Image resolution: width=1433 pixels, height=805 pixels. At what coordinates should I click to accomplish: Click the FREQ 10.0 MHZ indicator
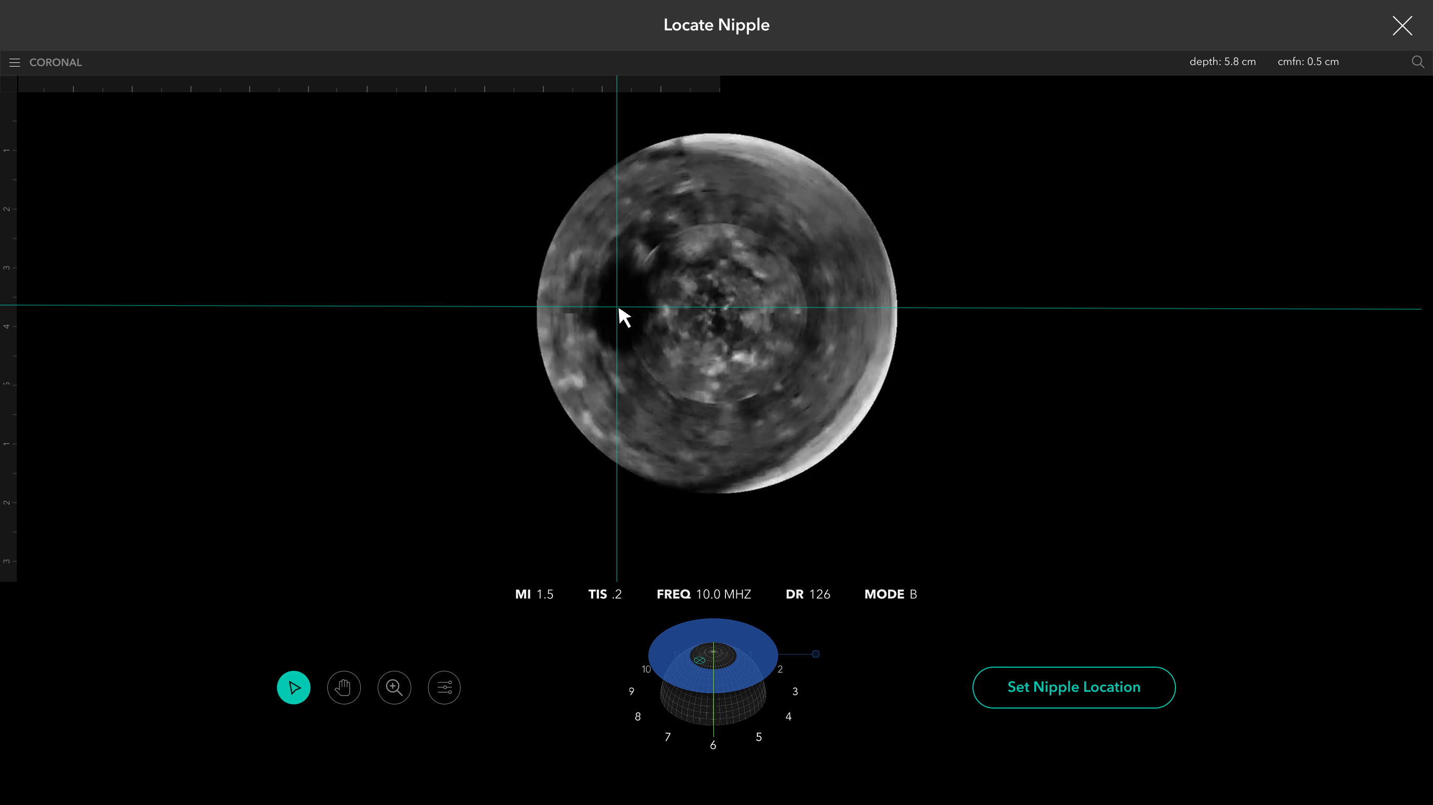pyautogui.click(x=704, y=594)
